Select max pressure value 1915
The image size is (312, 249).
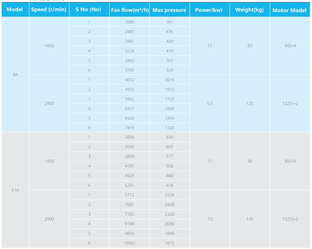(170, 89)
